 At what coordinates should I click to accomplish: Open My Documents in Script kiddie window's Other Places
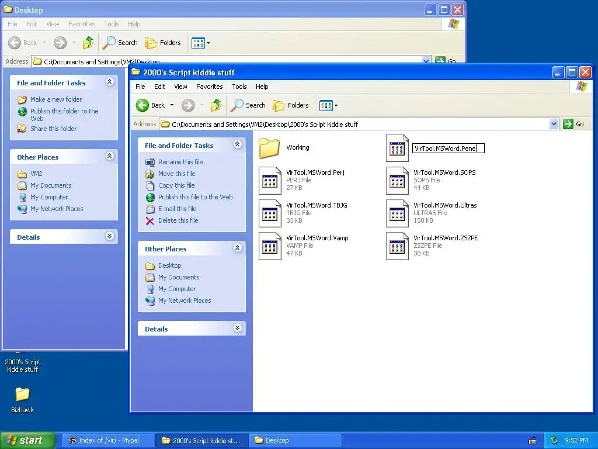click(x=179, y=277)
